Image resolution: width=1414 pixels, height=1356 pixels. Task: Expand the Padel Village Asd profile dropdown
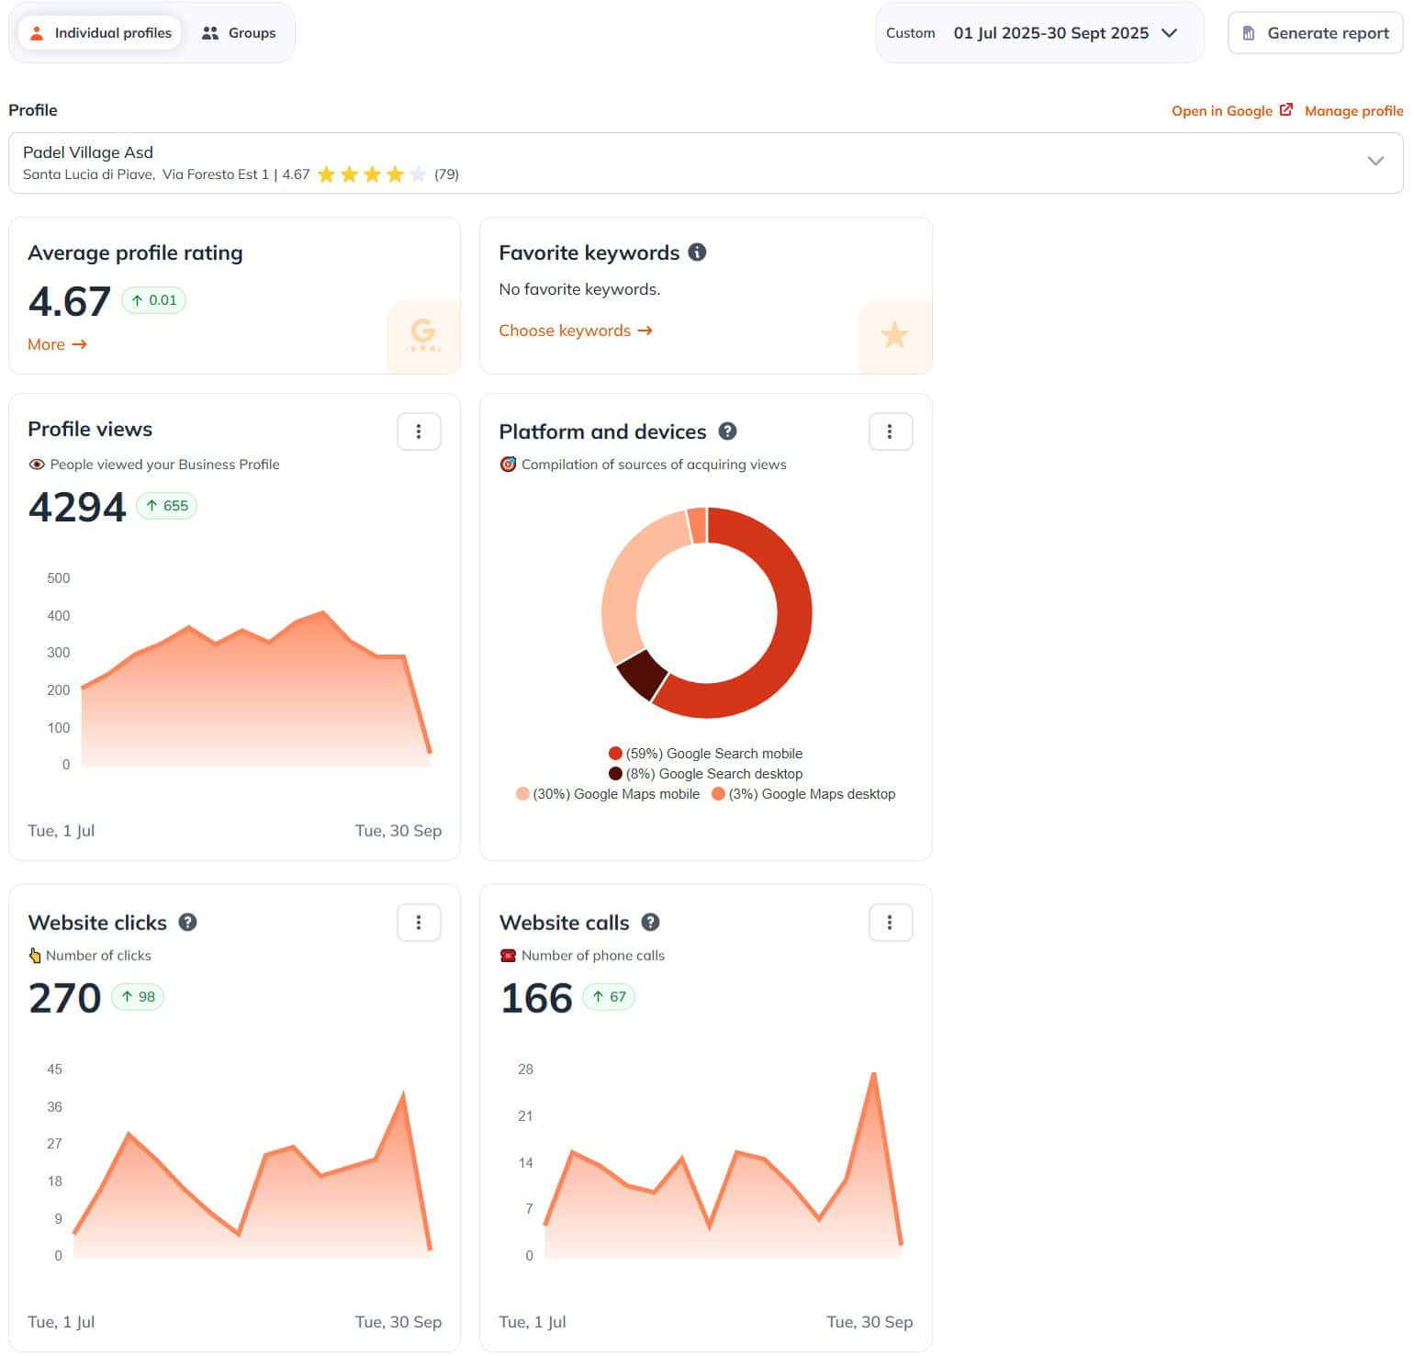pos(1375,162)
